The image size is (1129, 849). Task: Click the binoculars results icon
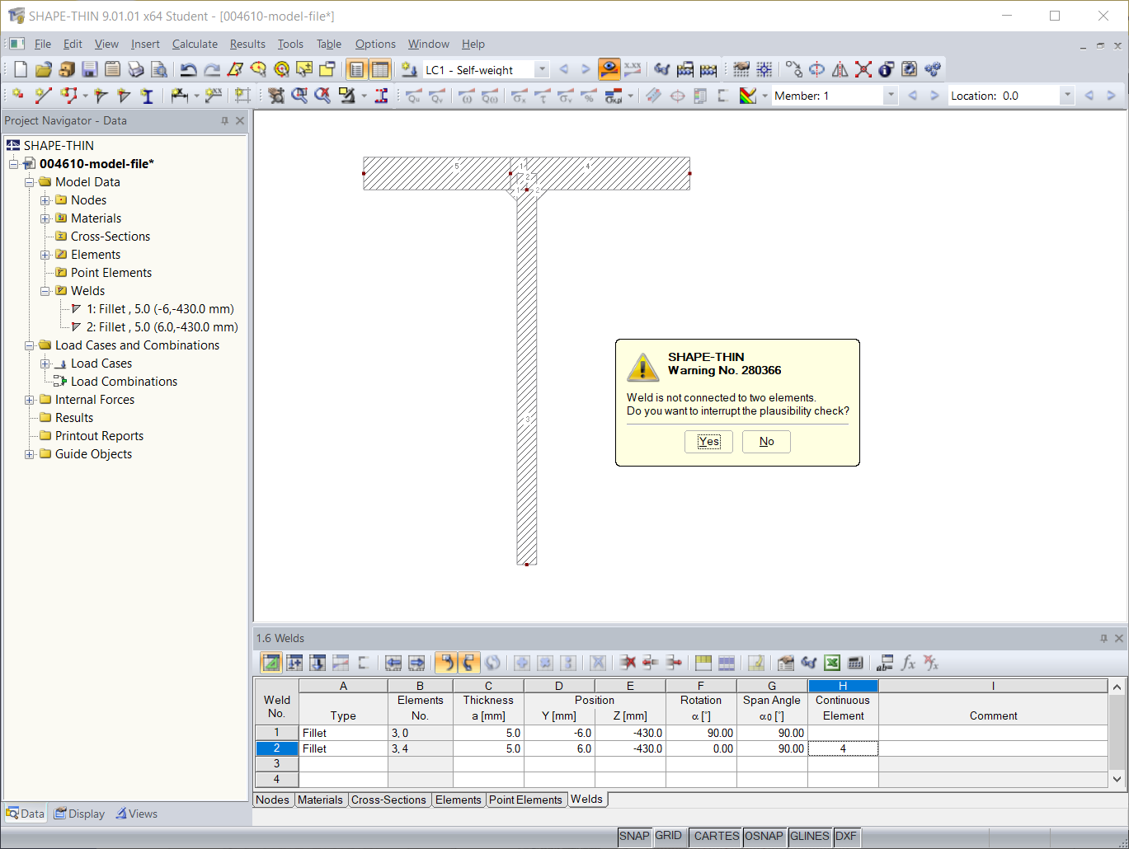pos(662,69)
